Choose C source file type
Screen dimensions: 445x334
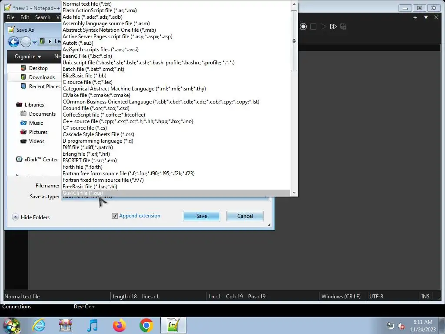(176, 82)
